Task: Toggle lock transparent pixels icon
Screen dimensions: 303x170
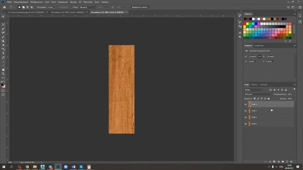Action: pyautogui.click(x=255, y=99)
